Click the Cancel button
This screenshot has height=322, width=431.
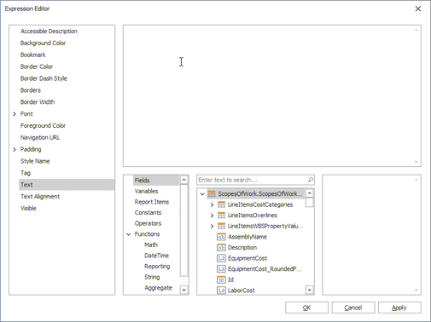(x=353, y=308)
